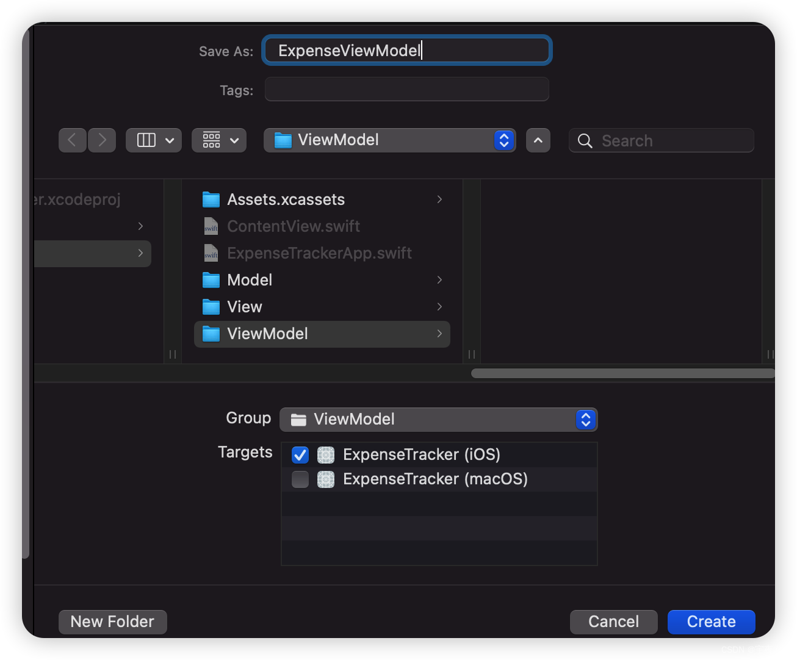Click the Create button
797x660 pixels.
pos(712,622)
